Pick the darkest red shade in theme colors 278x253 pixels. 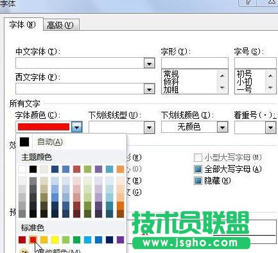coord(76,214)
